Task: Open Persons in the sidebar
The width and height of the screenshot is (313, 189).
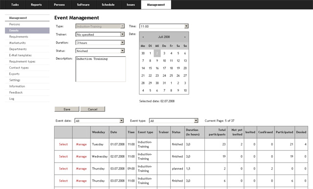Action: [27, 24]
